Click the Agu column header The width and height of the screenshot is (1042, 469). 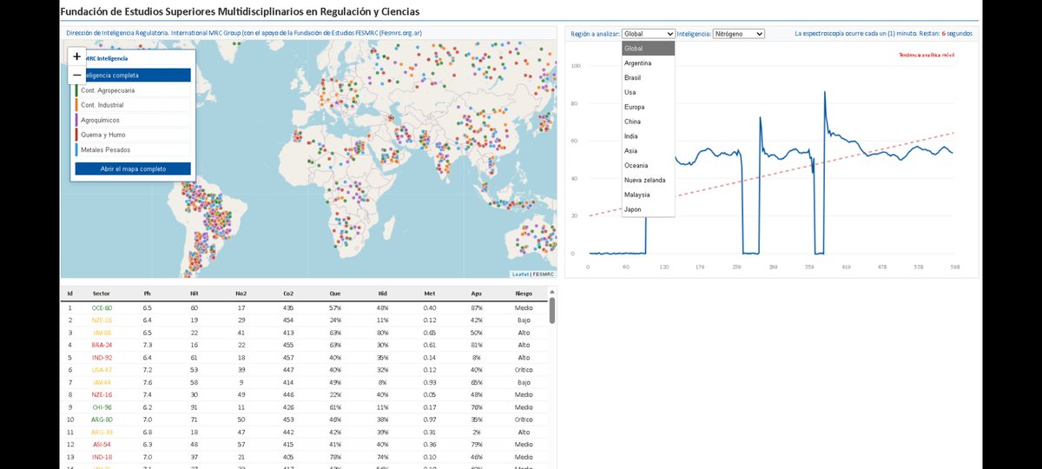[476, 294]
